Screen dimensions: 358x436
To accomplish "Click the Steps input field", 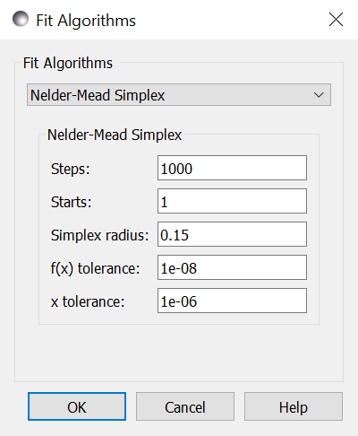I will (x=232, y=168).
